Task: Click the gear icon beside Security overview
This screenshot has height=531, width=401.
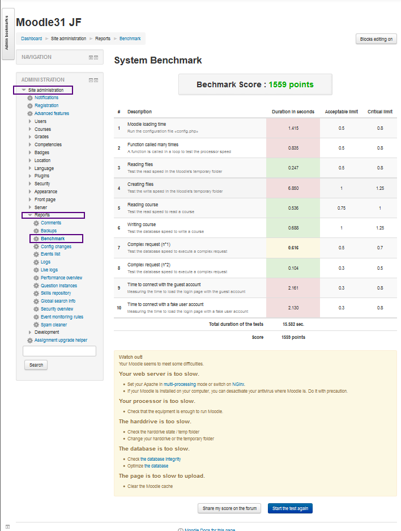Action: click(36, 309)
